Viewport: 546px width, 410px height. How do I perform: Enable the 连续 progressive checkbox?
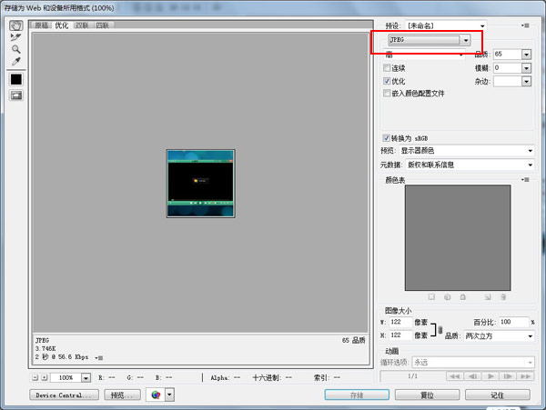coord(387,67)
